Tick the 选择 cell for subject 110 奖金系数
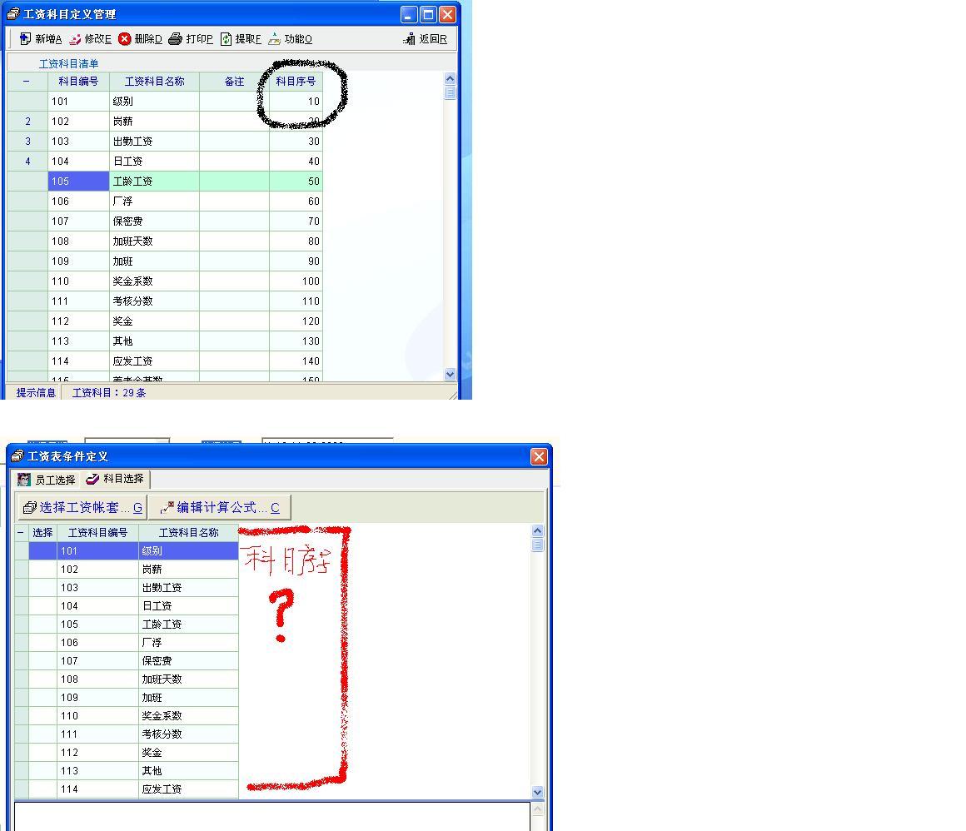The width and height of the screenshot is (966, 831). point(42,716)
